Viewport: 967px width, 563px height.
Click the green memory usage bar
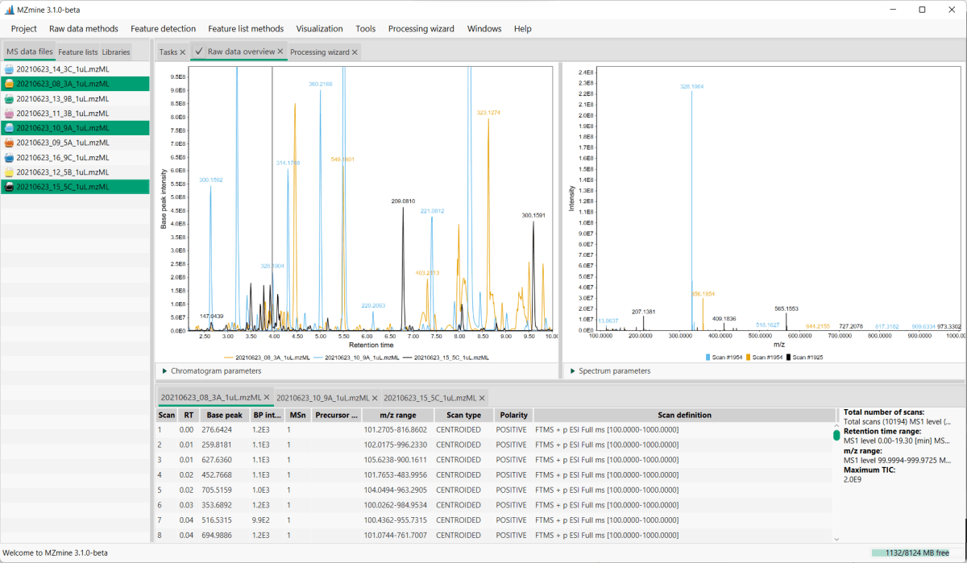[x=916, y=553]
